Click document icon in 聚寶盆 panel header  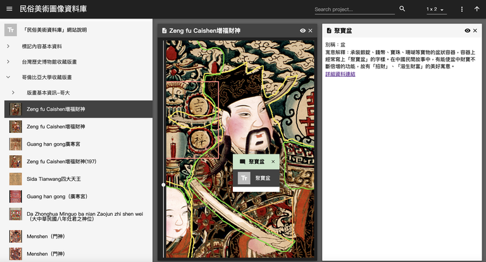point(329,31)
